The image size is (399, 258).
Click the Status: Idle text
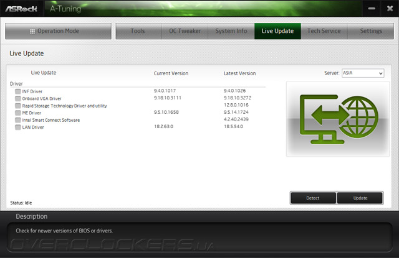click(x=21, y=203)
